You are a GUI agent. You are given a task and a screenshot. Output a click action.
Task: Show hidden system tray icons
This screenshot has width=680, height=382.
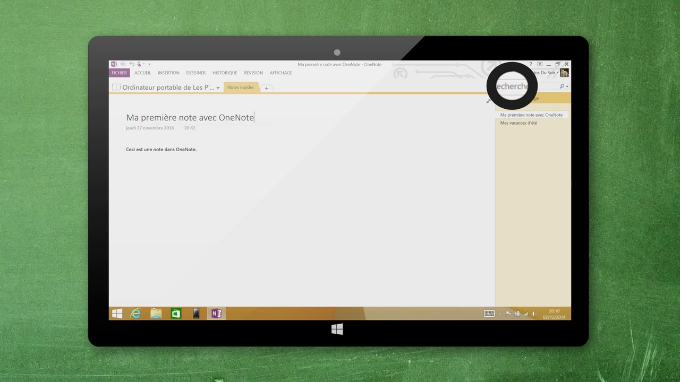click(500, 314)
